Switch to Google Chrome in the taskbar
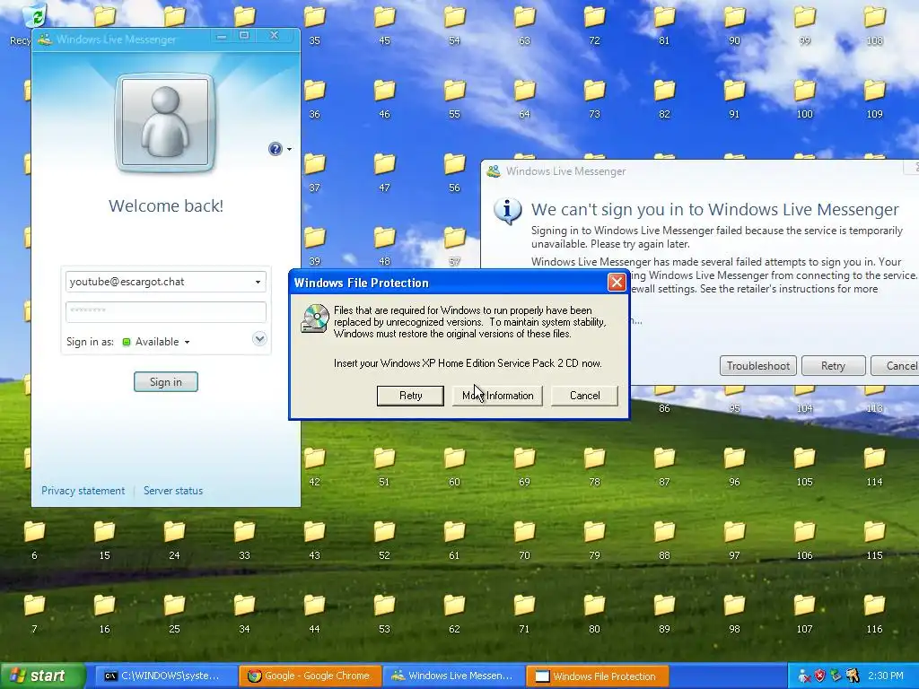The width and height of the screenshot is (919, 689). tap(310, 676)
